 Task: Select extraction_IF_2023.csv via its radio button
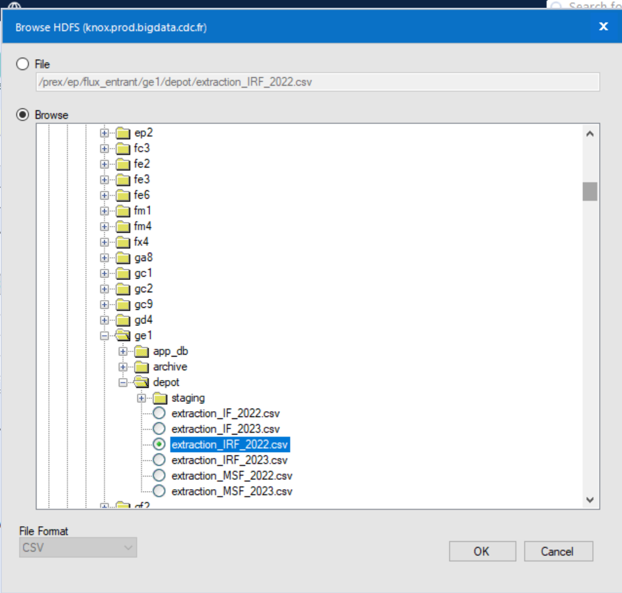pyautogui.click(x=158, y=429)
